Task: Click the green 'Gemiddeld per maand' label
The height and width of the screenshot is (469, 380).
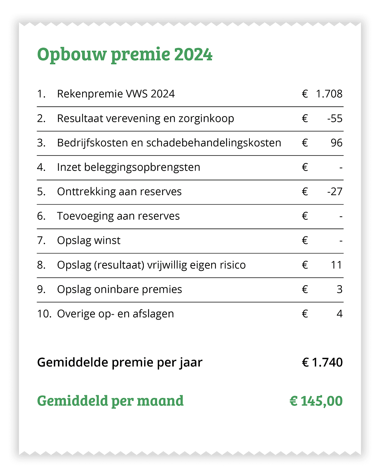Action: tap(110, 401)
